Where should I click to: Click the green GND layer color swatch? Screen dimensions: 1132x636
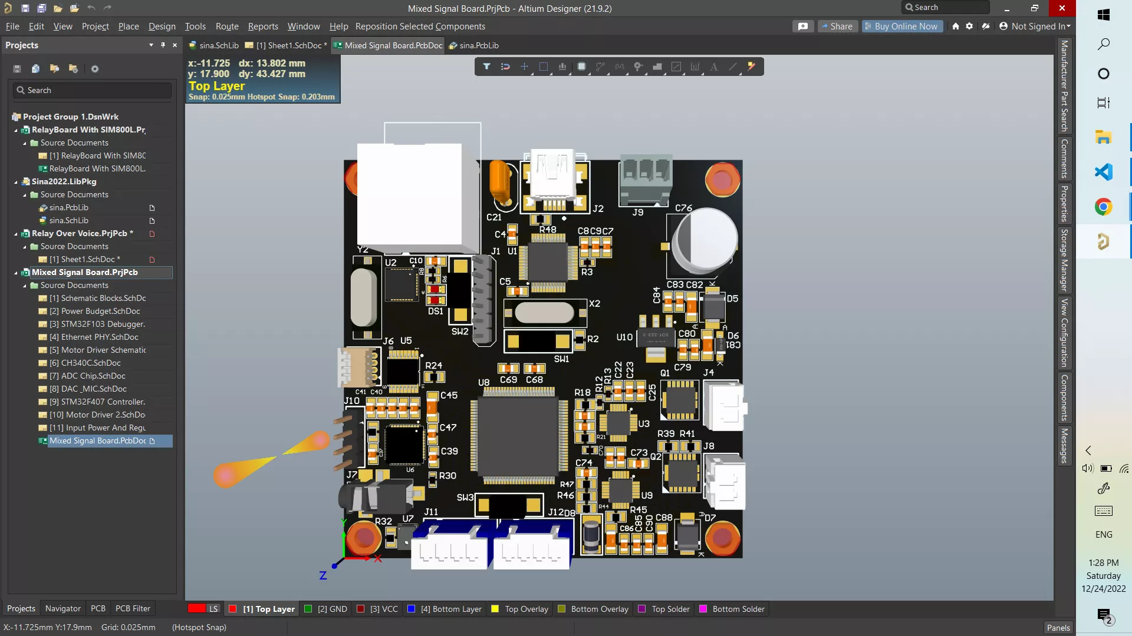pyautogui.click(x=307, y=609)
